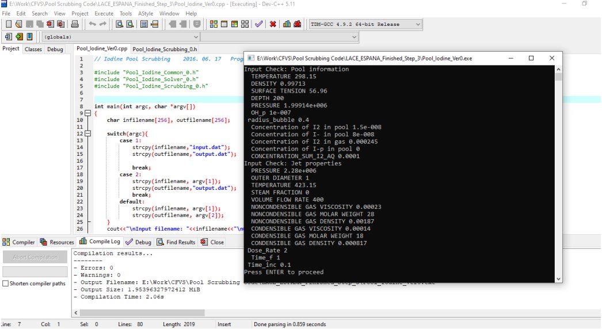Click the Print icon in toolbar
Screen dimensions: 602x329
pos(74,24)
